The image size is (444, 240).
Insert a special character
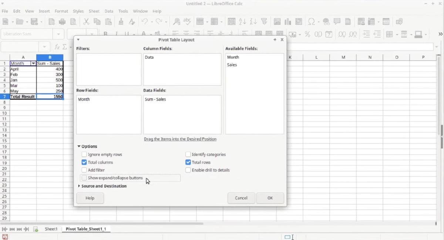tap(312, 21)
